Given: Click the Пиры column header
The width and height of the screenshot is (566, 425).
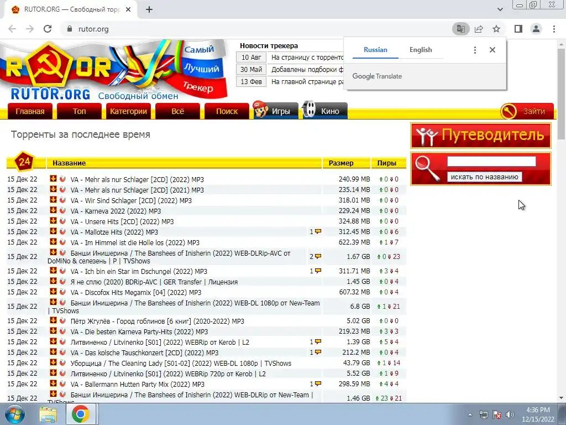Looking at the screenshot, I should pos(386,163).
